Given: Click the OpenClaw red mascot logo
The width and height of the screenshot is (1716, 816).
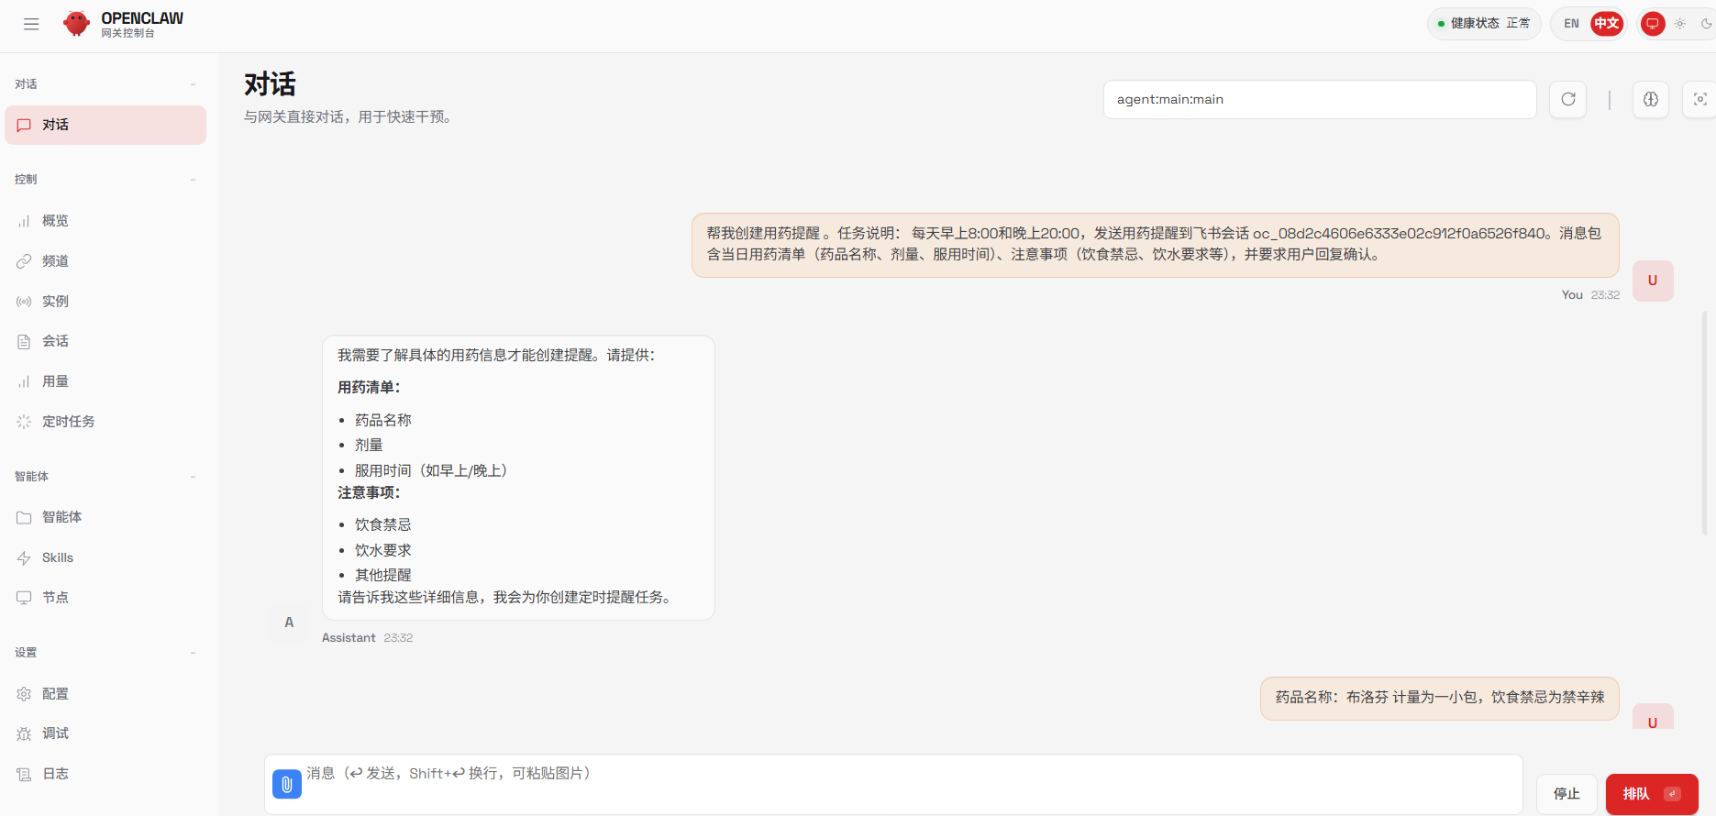Looking at the screenshot, I should pos(77,24).
